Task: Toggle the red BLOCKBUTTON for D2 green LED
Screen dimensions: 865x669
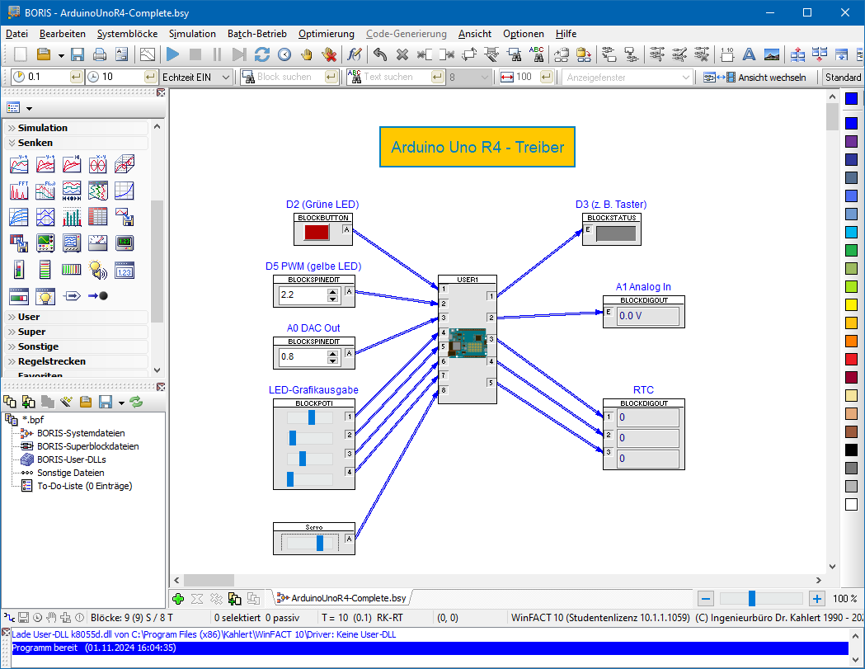Action: tap(317, 233)
